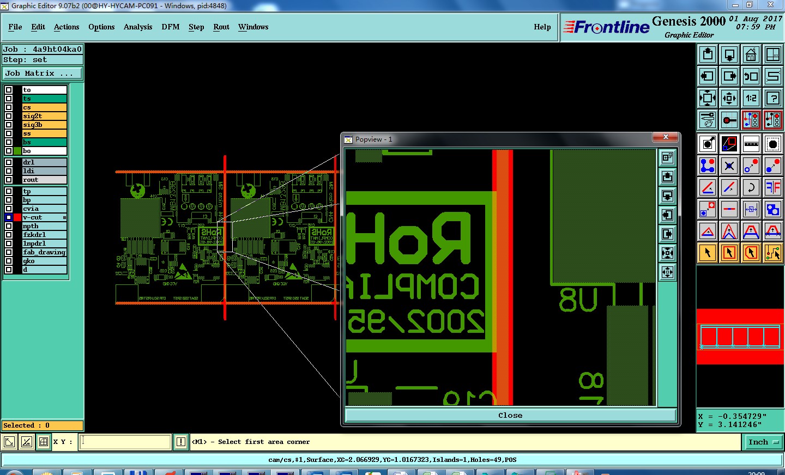Click the mirror FF feature icon
Viewport: 785px width, 475px height.
coord(773,187)
